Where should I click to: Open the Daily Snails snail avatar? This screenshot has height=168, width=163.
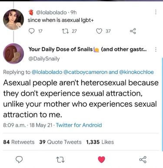coord(13,54)
